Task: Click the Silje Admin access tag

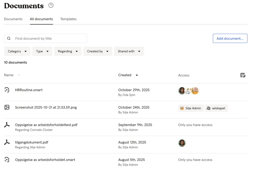Action: [x=191, y=108]
